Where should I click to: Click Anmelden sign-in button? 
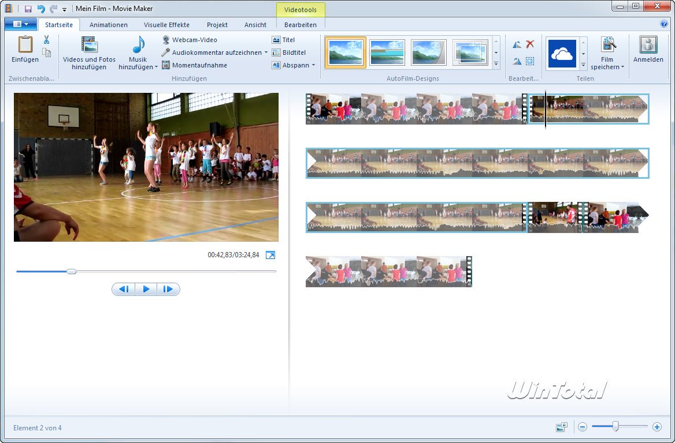tap(648, 50)
